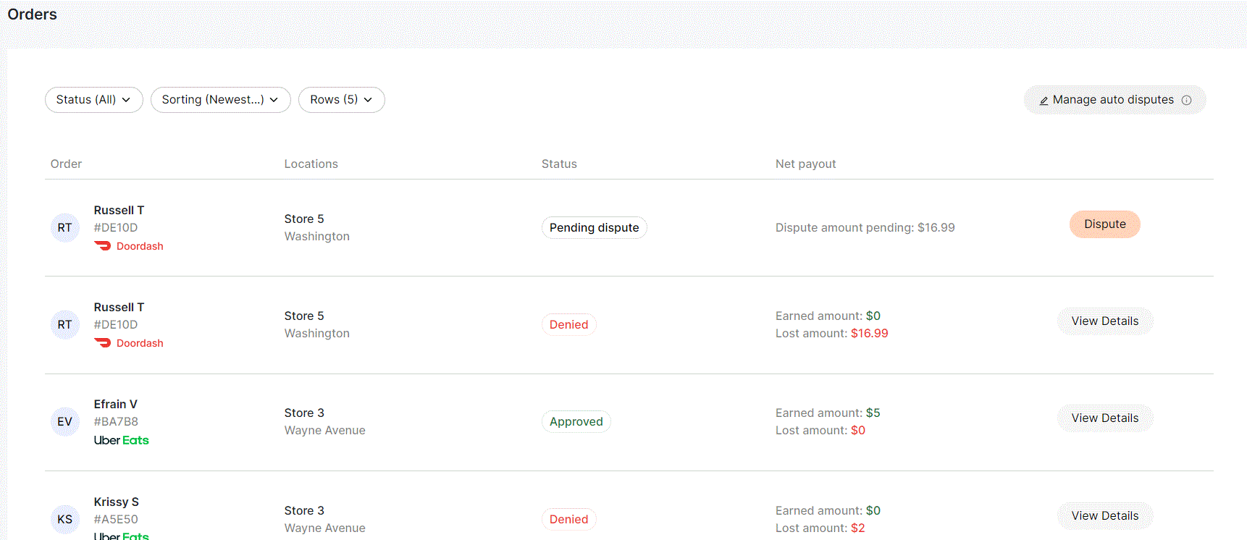This screenshot has width=1247, height=540.
Task: Click the Locations column header
Action: click(311, 164)
